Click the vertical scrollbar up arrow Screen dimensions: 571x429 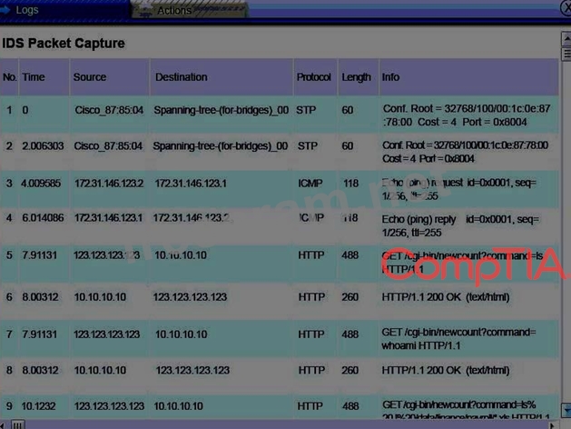(x=566, y=39)
